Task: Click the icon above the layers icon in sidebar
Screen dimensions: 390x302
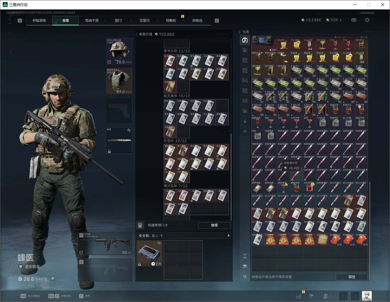Action: pyautogui.click(x=245, y=256)
